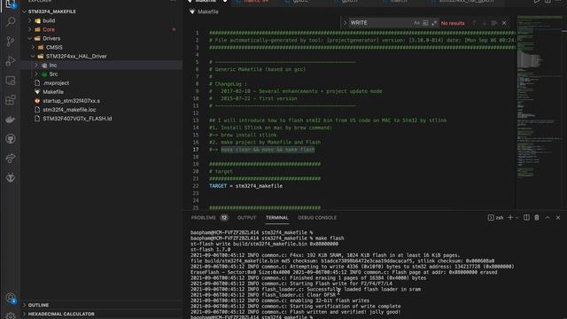Collapse the Drivers folder

tap(30, 38)
